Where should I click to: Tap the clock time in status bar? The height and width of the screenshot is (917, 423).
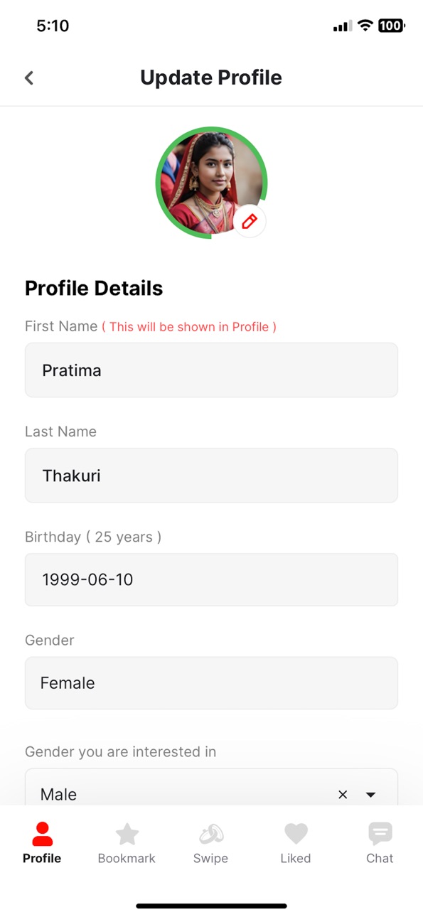[x=53, y=26]
